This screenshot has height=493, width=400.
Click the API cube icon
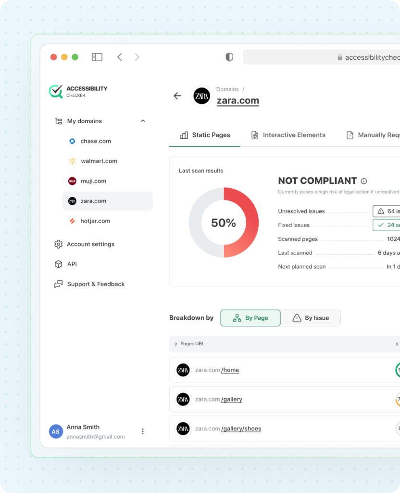pyautogui.click(x=58, y=264)
